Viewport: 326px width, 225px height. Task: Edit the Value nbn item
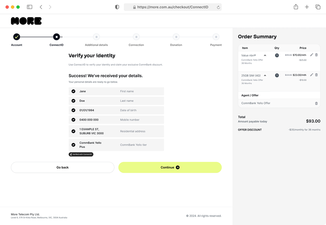pyautogui.click(x=311, y=55)
